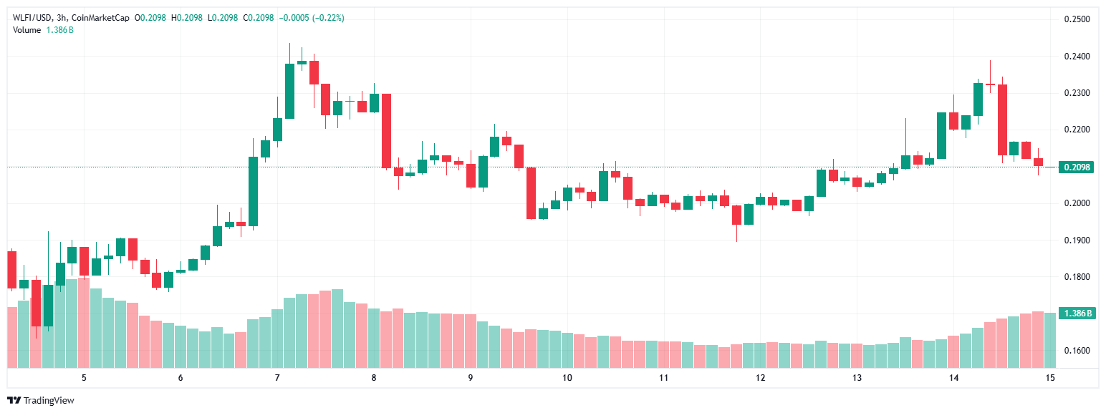The width and height of the screenshot is (1106, 413).
Task: Click the TradingView logo icon
Action: tap(13, 400)
